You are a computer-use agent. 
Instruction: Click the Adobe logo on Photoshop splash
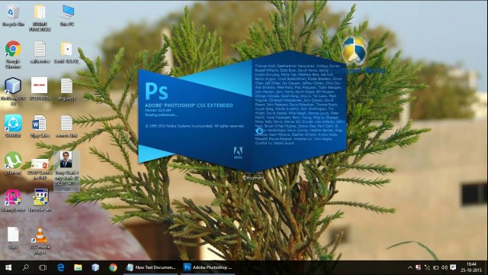[238, 153]
